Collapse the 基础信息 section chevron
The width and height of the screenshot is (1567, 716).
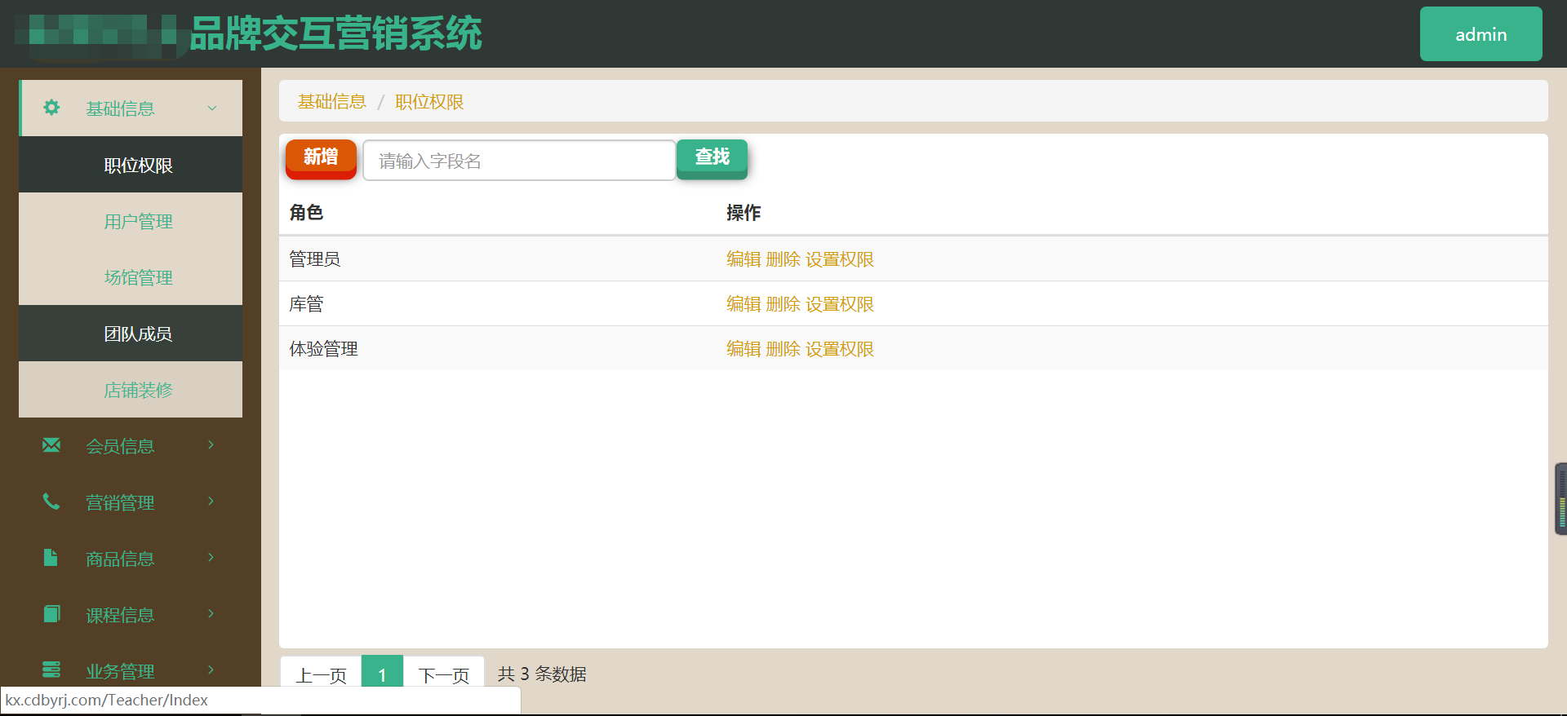coord(212,108)
